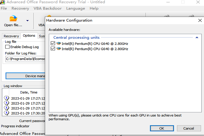Untick the second Intel Pentium G640 CPU checkbox

click(x=53, y=49)
